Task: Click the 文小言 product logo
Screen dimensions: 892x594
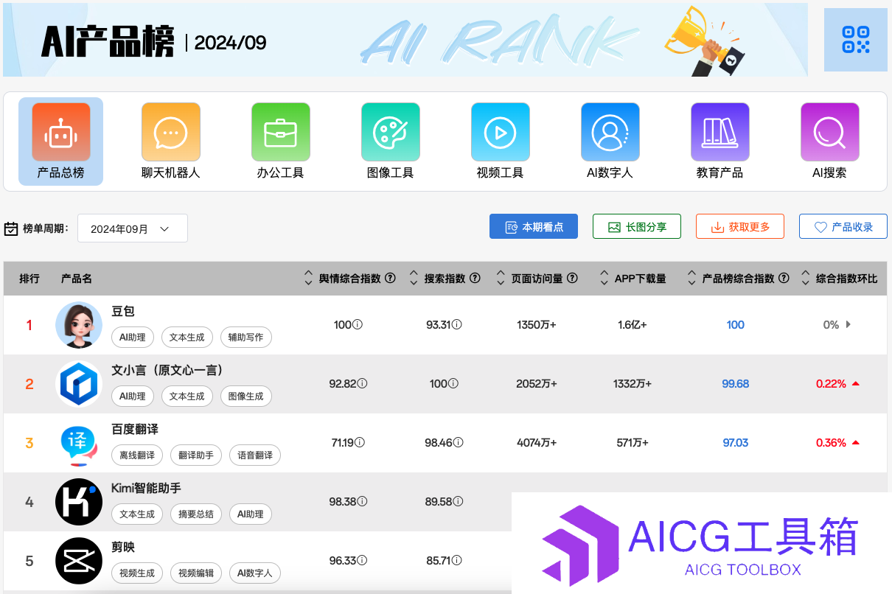Action: [x=79, y=384]
